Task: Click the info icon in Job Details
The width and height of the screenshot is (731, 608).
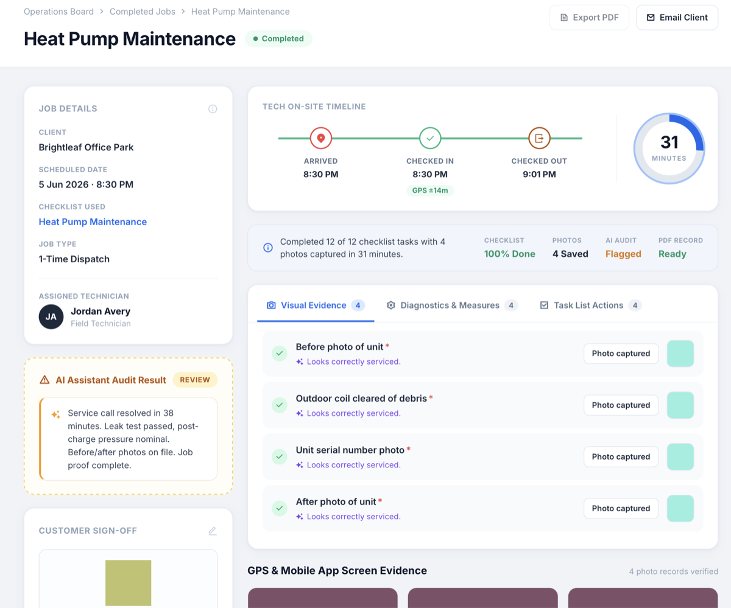Action: click(x=213, y=109)
